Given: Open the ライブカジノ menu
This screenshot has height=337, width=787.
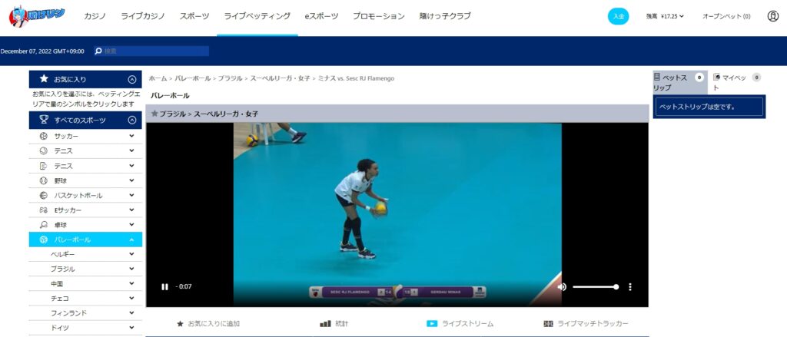Looking at the screenshot, I should click(142, 16).
